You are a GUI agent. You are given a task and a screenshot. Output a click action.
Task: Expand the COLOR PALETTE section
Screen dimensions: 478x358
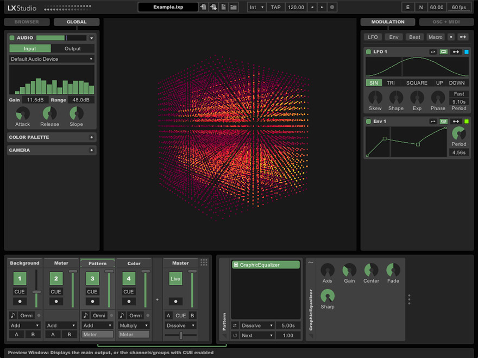(x=91, y=137)
